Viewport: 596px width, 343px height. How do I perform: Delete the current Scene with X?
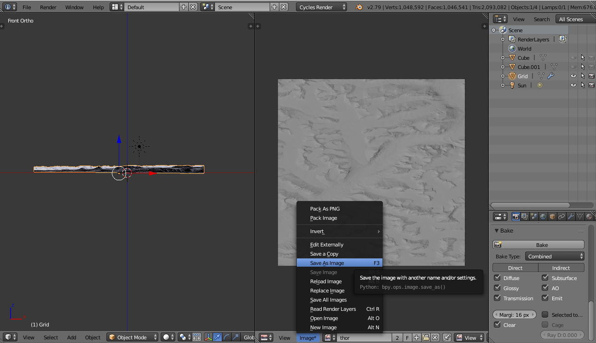coord(284,7)
